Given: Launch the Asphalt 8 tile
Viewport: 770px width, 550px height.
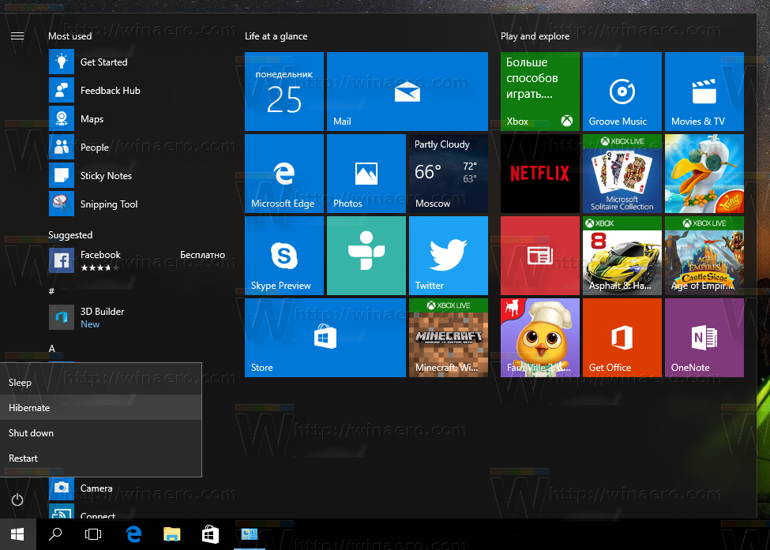Looking at the screenshot, I should [622, 256].
